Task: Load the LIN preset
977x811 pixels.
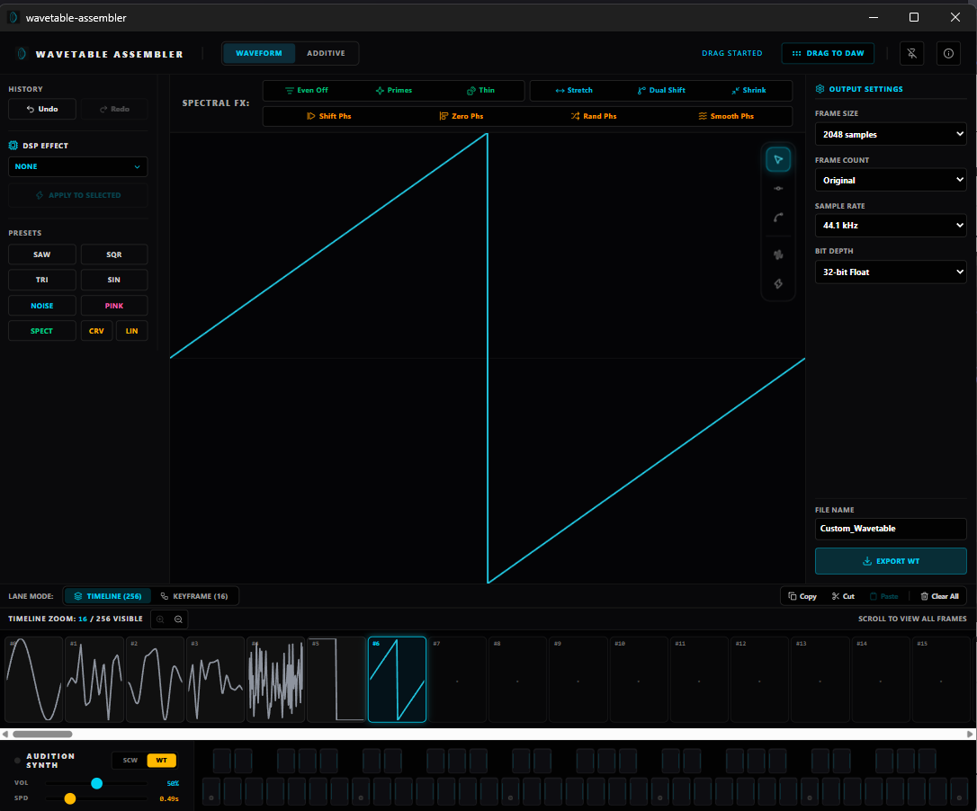Action: point(131,332)
